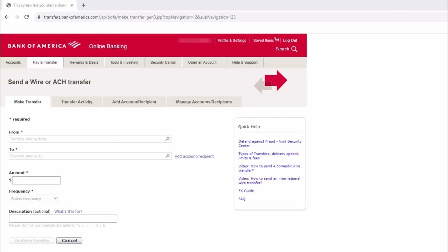Screen dimensions: 448x252
Task: Open a new browser tab with plus icon
Action: coord(83,5)
